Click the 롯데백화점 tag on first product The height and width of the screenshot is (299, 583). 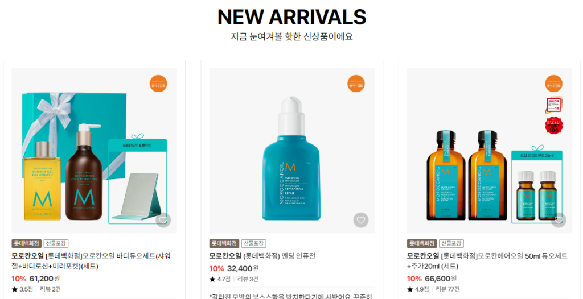pos(26,244)
